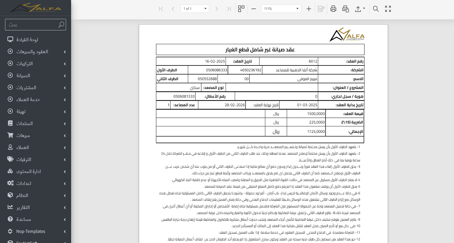Expand the خدمة العملاء chevron
454x243 pixels.
(x=65, y=100)
